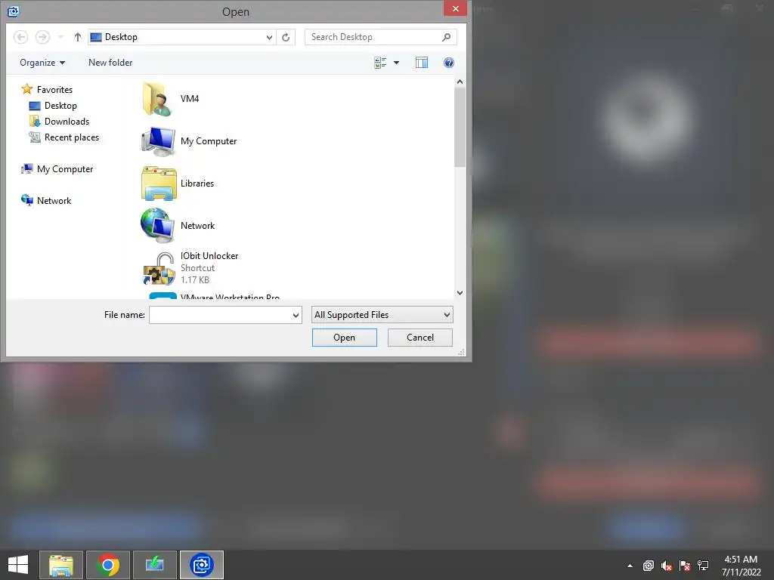Go up one folder level
Screen dimensions: 774x580
78,37
